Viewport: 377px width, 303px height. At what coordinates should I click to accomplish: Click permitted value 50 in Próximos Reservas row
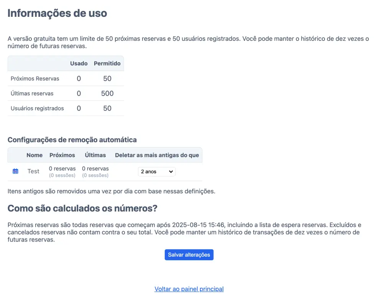(107, 79)
